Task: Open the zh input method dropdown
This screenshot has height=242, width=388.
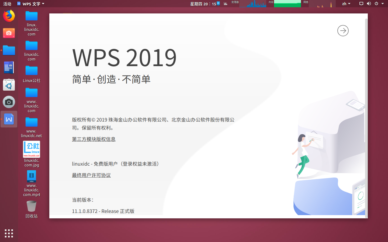Action: tap(346, 4)
